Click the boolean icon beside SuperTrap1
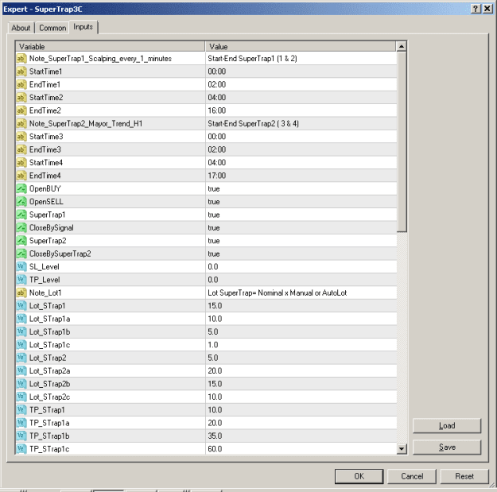497x492 pixels. pos(21,215)
